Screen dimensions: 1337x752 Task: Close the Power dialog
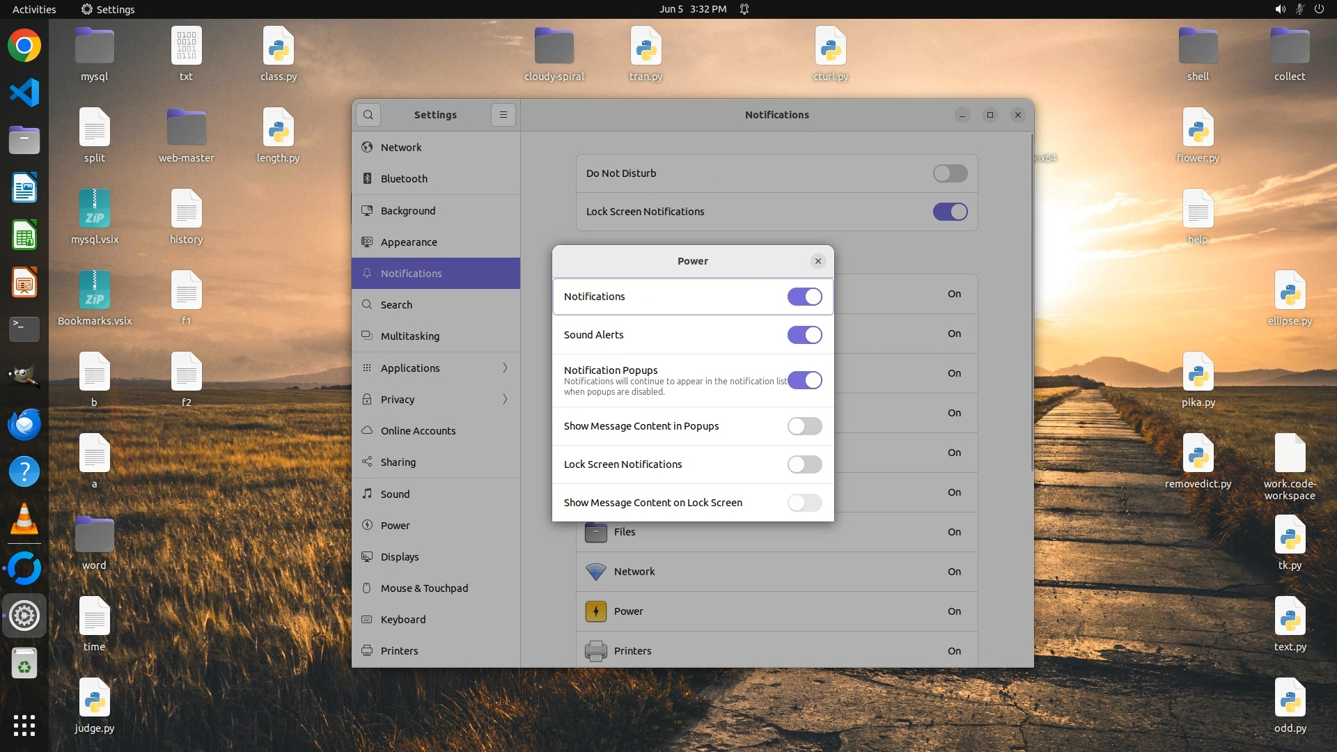point(818,261)
